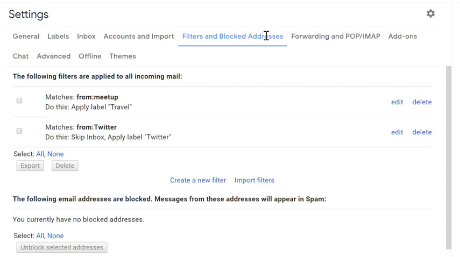Screen dimensions: 460x257
Task: Go to the Inbox settings tab
Action: pos(86,37)
